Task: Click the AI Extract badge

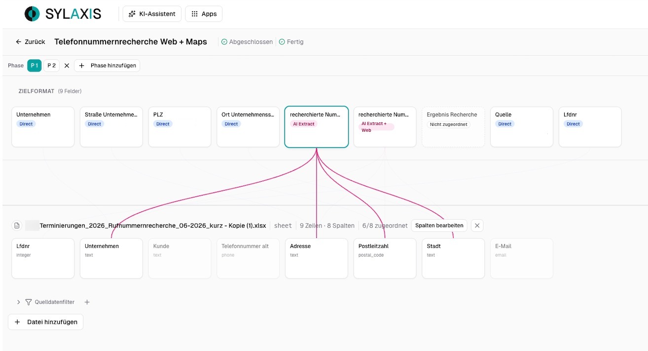Action: (x=304, y=124)
